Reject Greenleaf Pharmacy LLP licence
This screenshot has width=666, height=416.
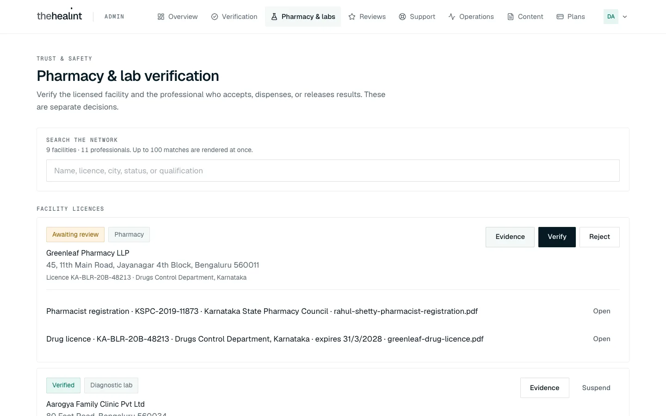click(x=599, y=237)
